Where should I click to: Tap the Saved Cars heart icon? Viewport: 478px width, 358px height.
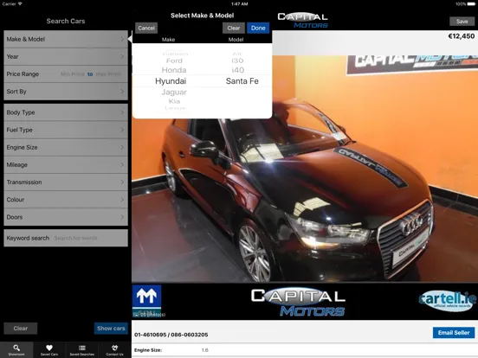point(49,348)
